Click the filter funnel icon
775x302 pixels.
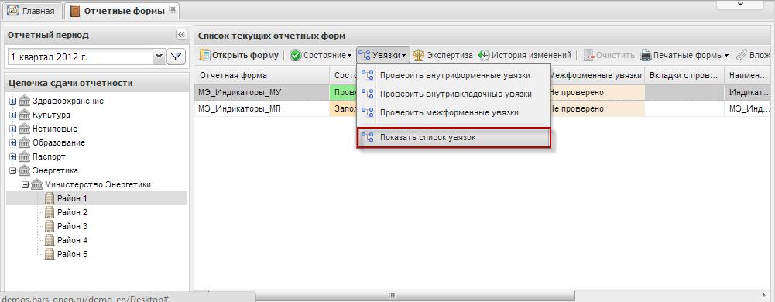coord(176,57)
